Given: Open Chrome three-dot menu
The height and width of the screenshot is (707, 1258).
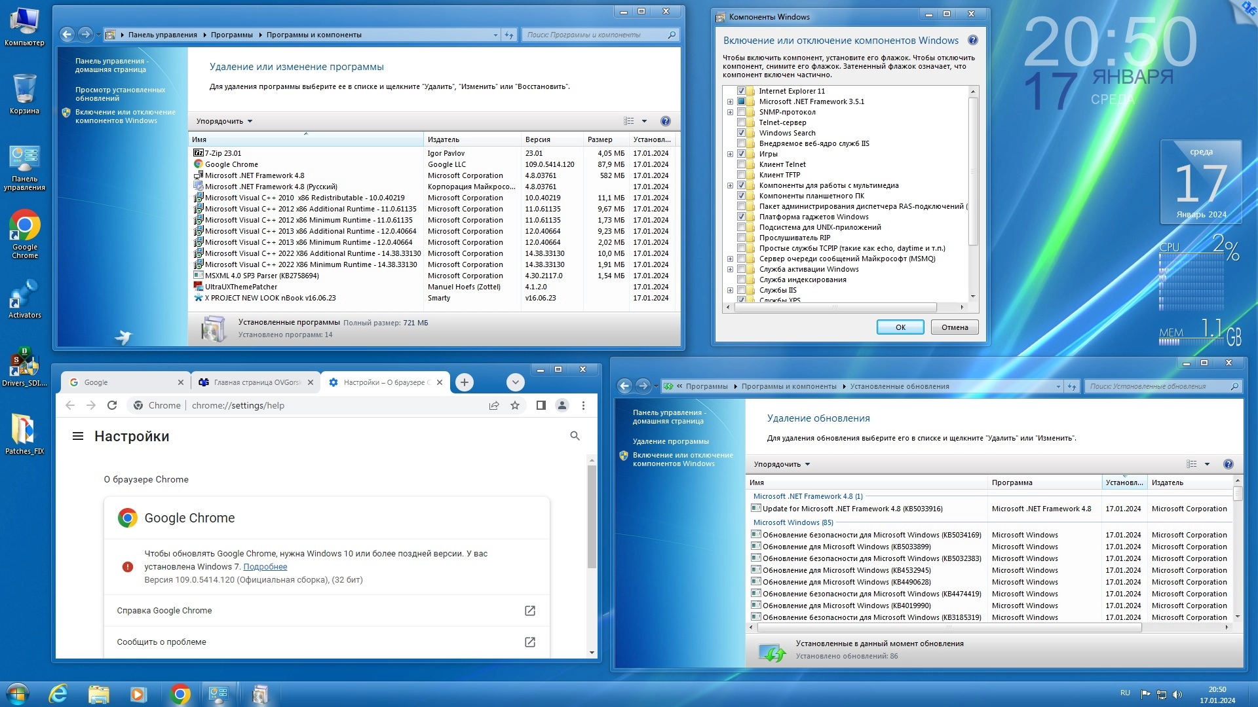Looking at the screenshot, I should coord(583,405).
